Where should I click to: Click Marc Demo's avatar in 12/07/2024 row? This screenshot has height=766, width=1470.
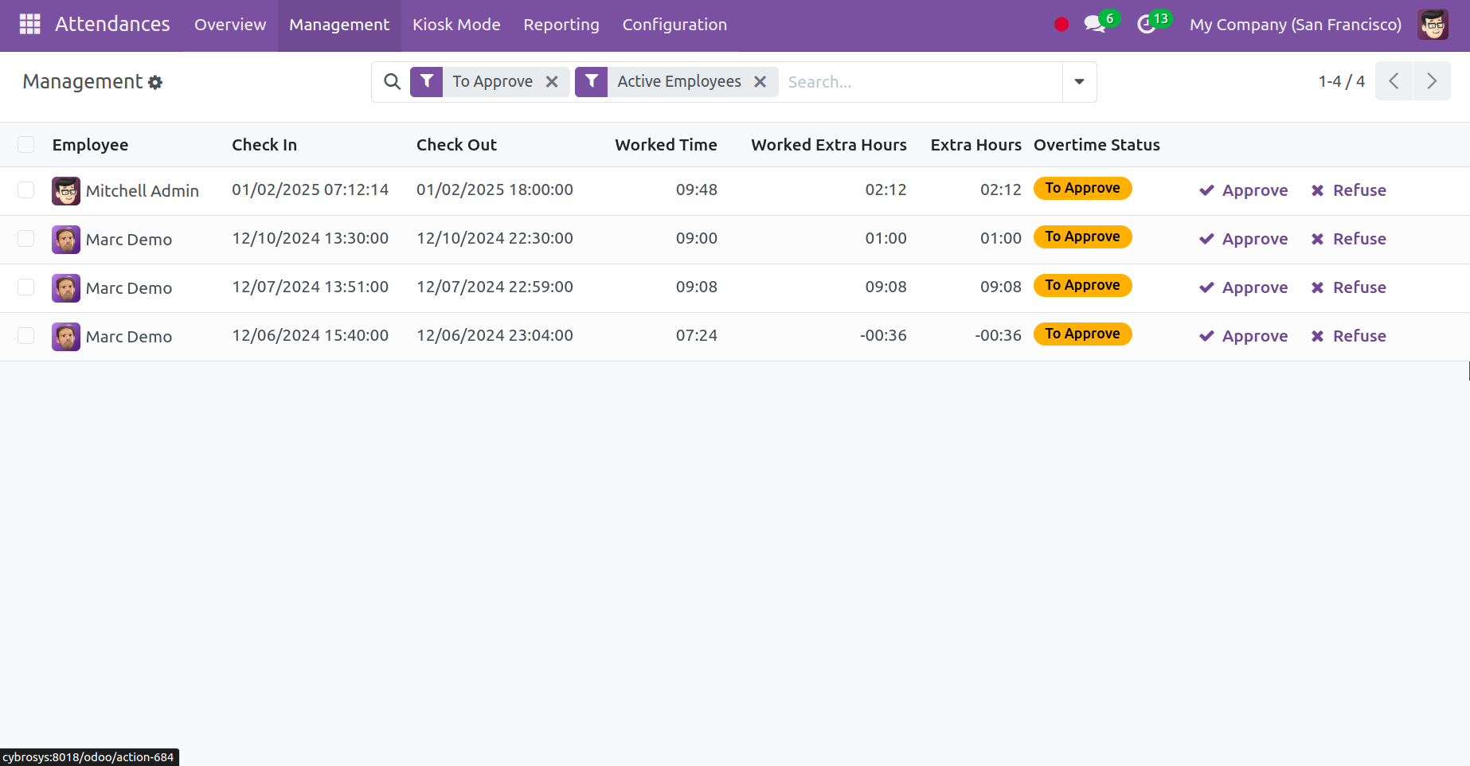pos(66,288)
